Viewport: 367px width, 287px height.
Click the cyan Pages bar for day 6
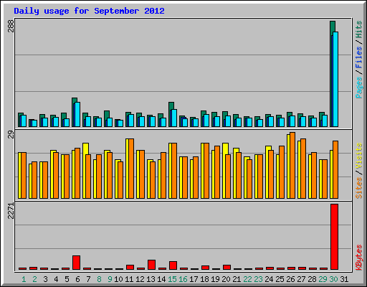pos(77,114)
